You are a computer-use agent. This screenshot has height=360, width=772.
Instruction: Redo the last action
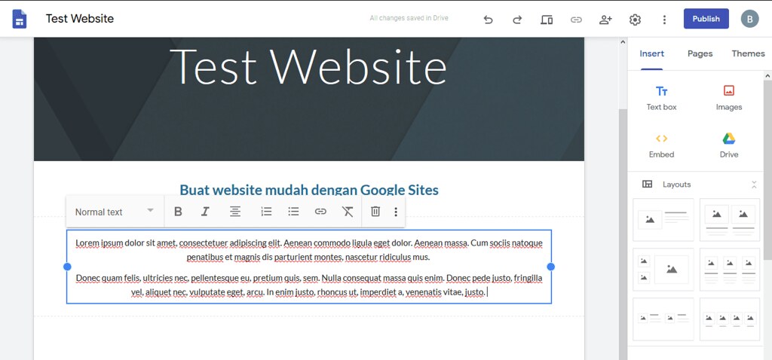point(517,20)
